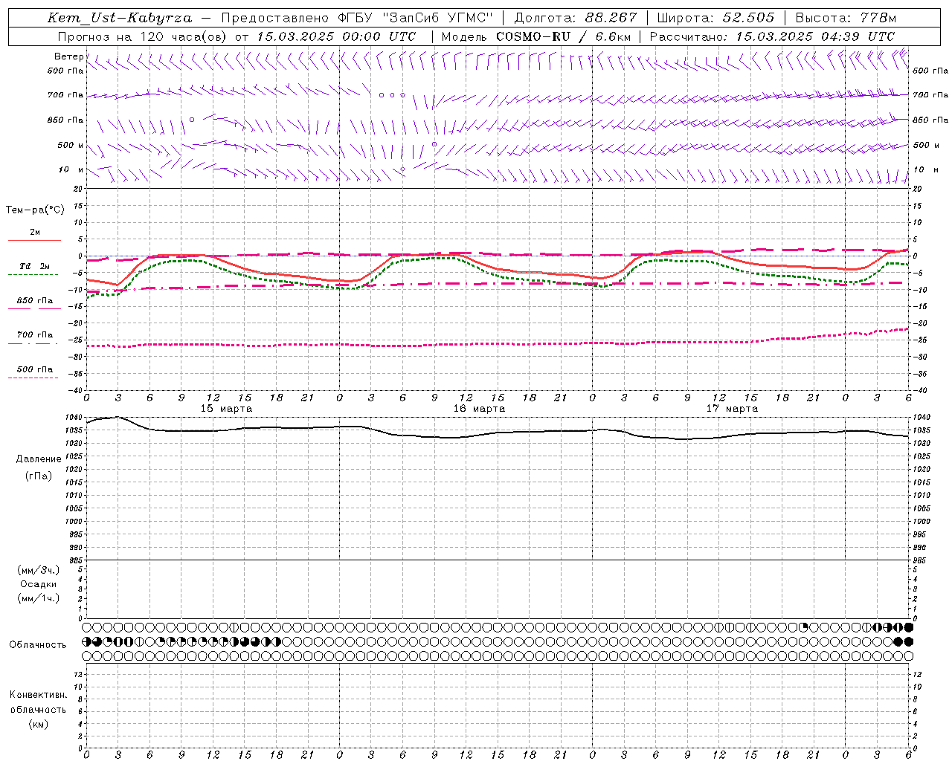The image size is (952, 761).
Task: Select the "(км)" unit label
Action: [x=39, y=724]
